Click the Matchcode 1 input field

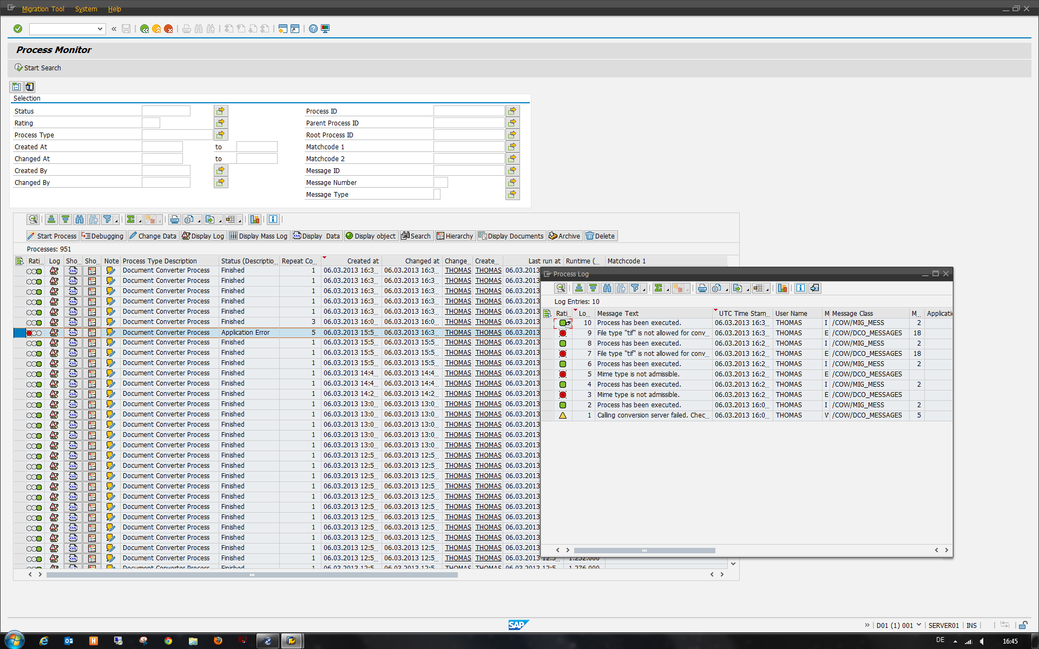[x=469, y=147]
